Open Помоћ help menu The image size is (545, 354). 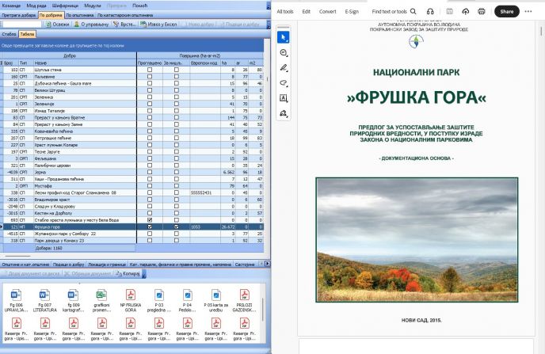coord(140,6)
